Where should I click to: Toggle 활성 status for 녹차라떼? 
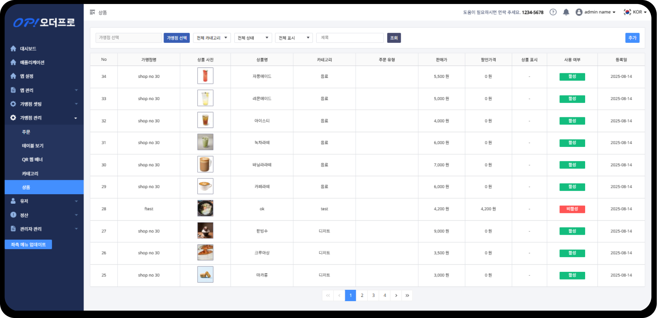coord(572,143)
